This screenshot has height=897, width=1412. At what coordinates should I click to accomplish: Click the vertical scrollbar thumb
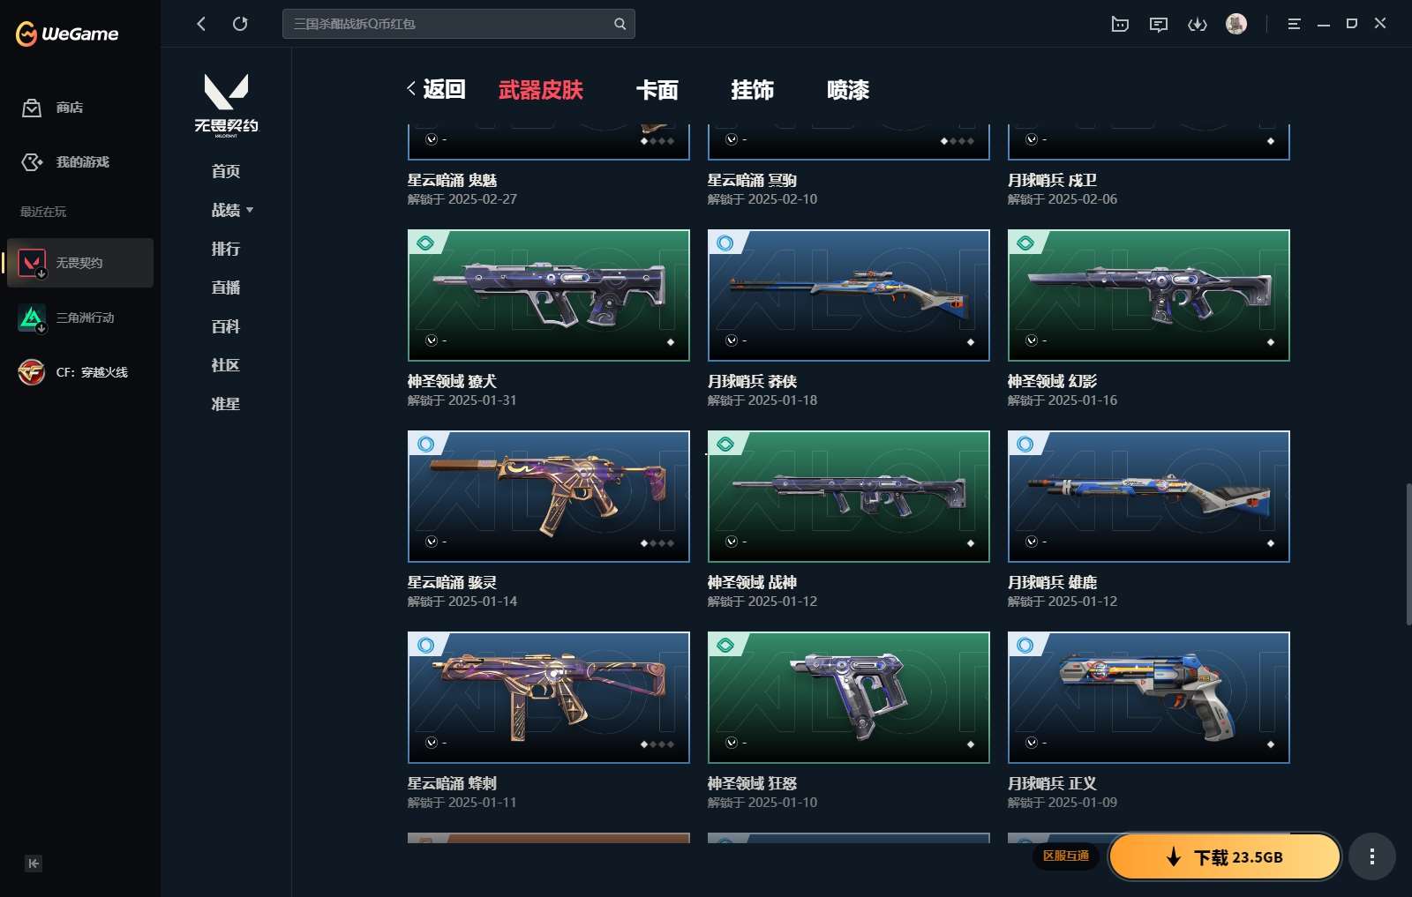pyautogui.click(x=1408, y=554)
